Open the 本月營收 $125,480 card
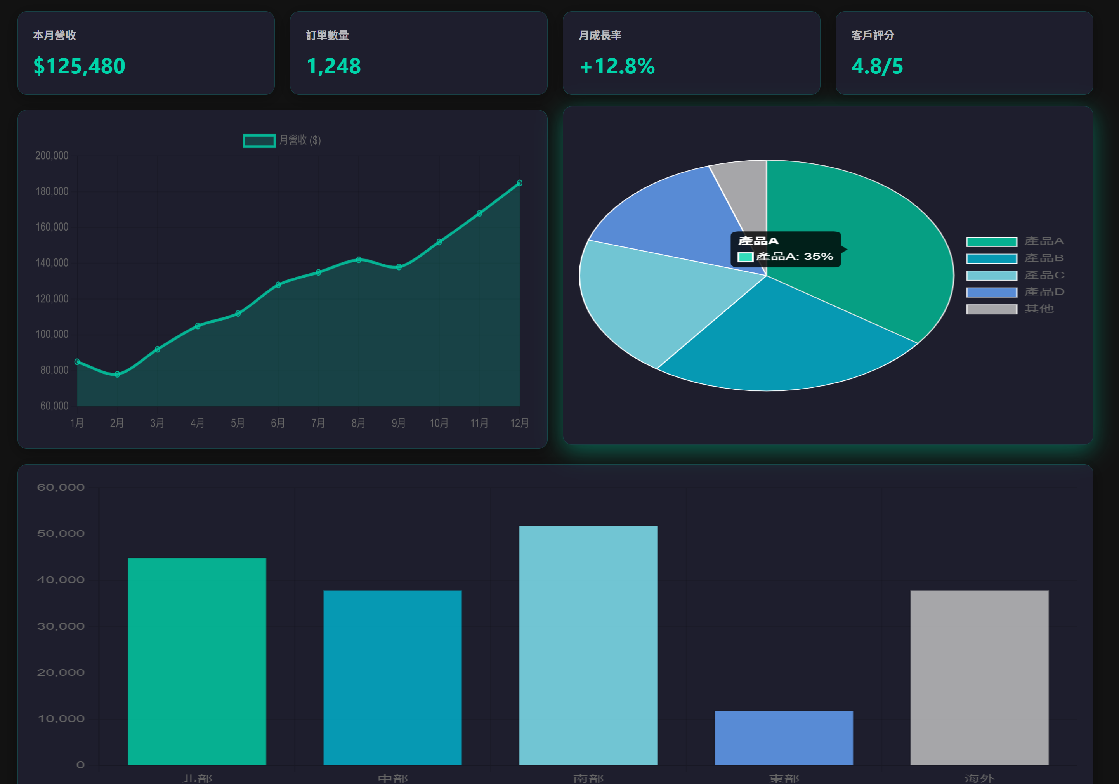Viewport: 1119px width, 784px height. pyautogui.click(x=146, y=53)
